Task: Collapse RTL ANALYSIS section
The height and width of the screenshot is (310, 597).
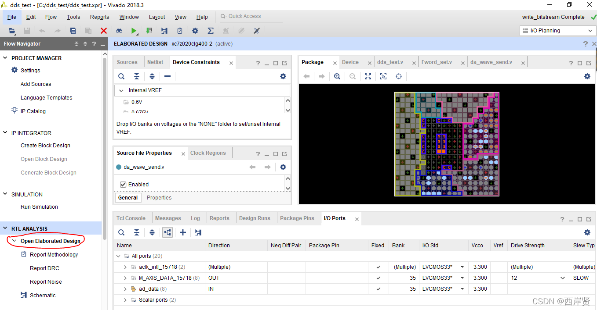Action: [5, 229]
